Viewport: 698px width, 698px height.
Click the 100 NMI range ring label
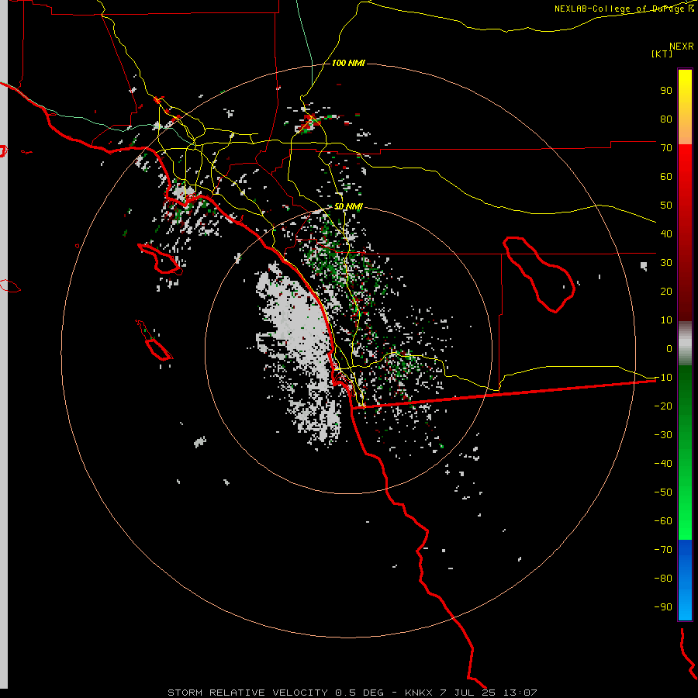tap(348, 64)
